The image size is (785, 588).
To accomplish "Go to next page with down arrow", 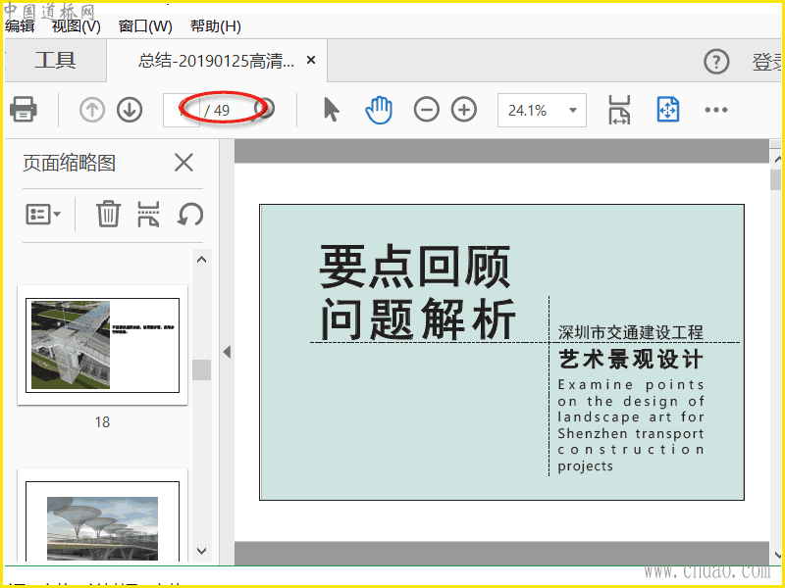I will [x=130, y=110].
